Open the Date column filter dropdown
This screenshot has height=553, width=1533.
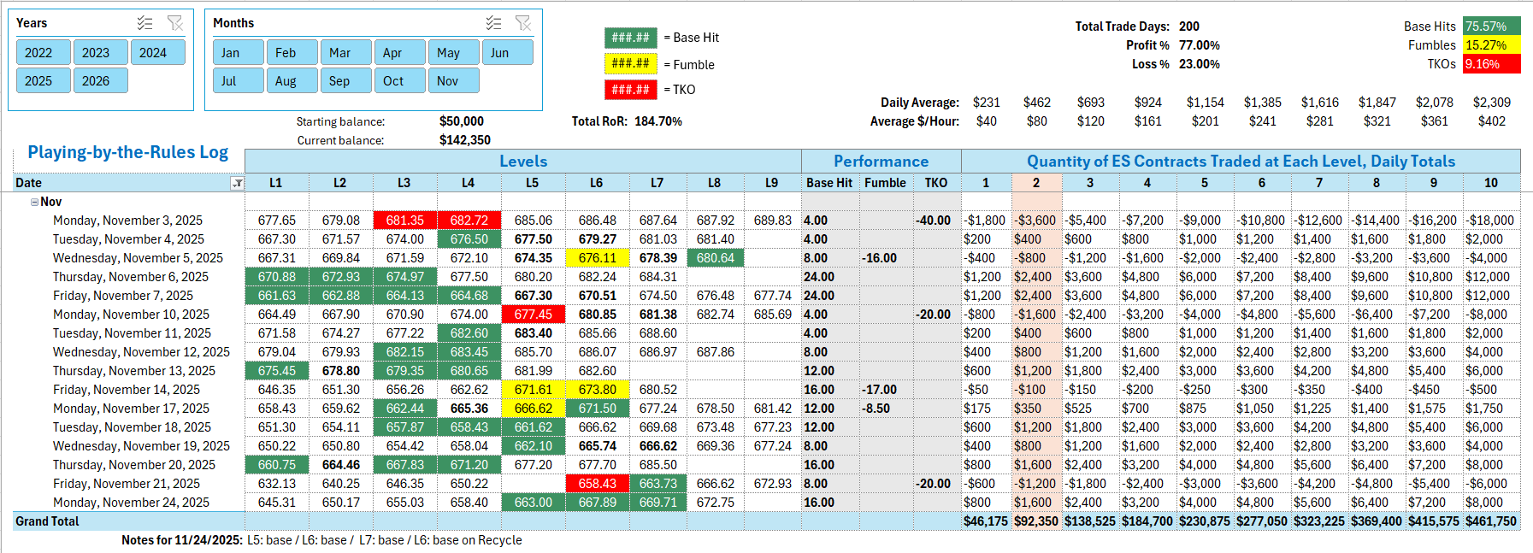tap(238, 183)
